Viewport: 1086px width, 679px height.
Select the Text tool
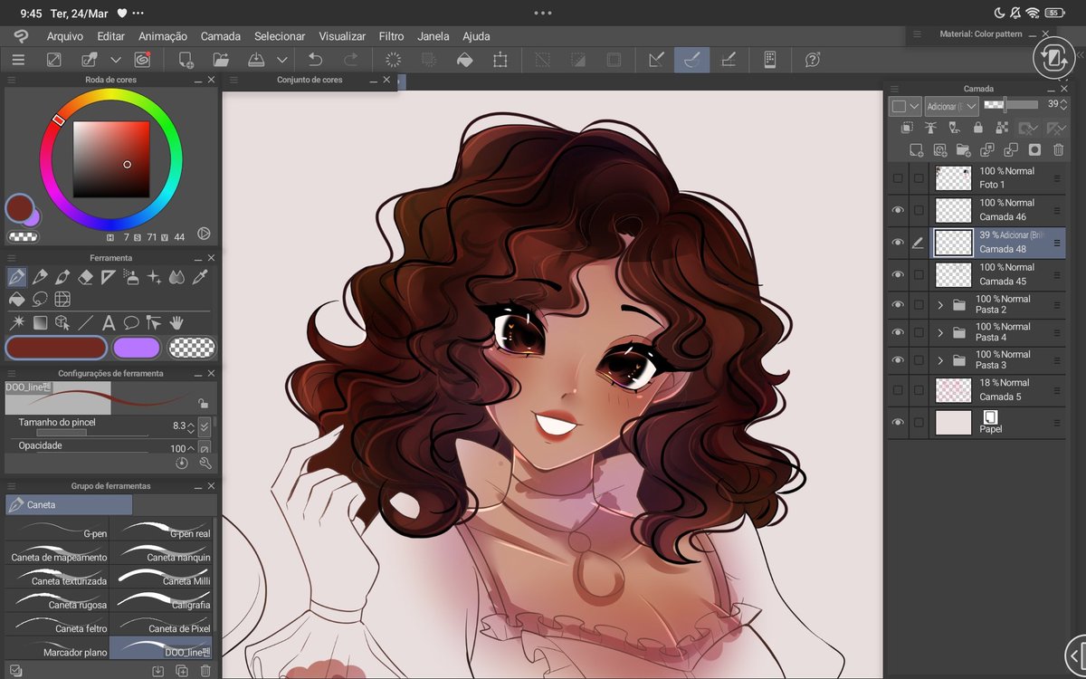(x=109, y=322)
